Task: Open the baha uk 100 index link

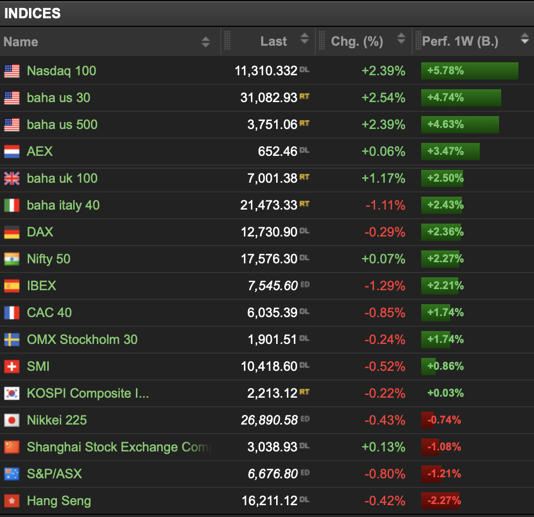Action: [62, 178]
